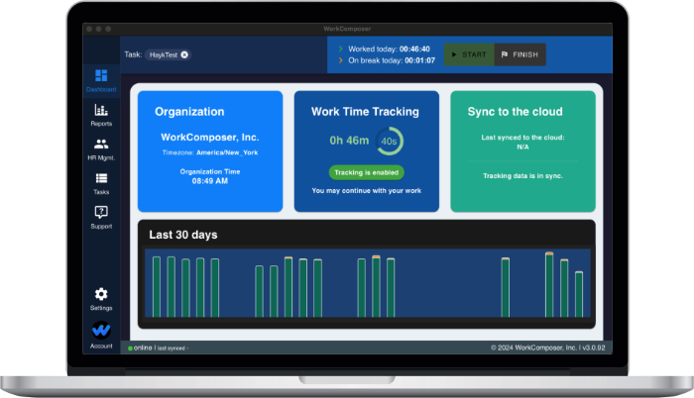Click the Last 30 days chart heading
The height and width of the screenshot is (398, 694).
pos(183,235)
